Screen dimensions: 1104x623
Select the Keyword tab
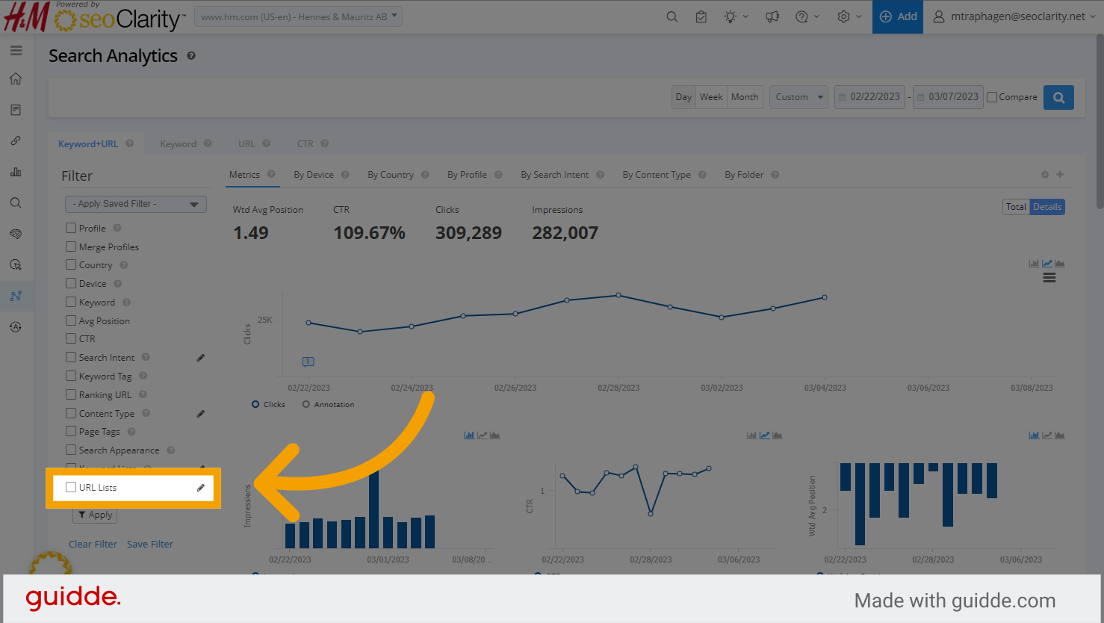pyautogui.click(x=178, y=144)
